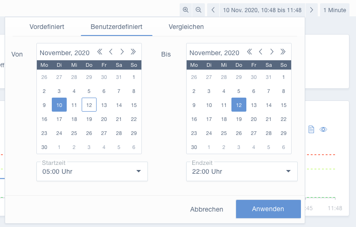Open the Endzeit dropdown

[x=242, y=171]
